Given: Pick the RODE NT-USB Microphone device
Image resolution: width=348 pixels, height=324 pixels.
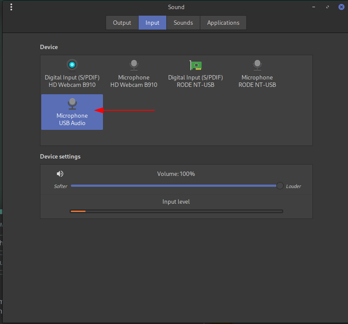Looking at the screenshot, I should point(257,74).
